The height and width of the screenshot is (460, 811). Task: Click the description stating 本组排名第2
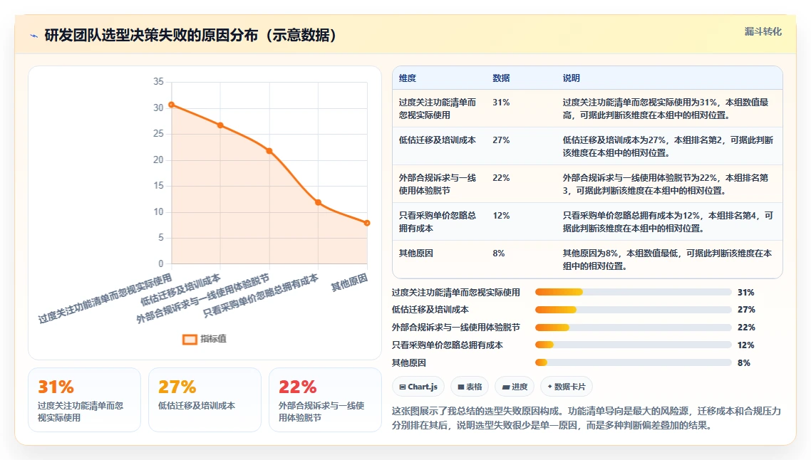coord(668,146)
